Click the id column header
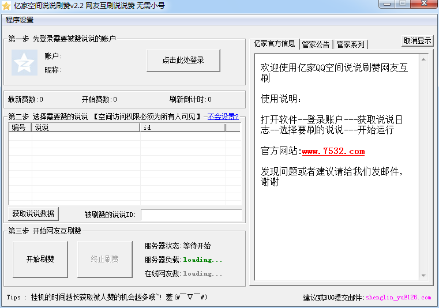The height and width of the screenshot is (308, 439). (182, 127)
